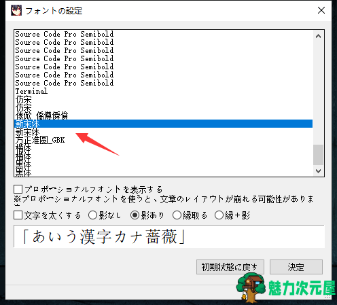Image resolution: width=337 pixels, height=305 pixels.
Task: Choose the 縁取る radio option
Action: click(177, 215)
